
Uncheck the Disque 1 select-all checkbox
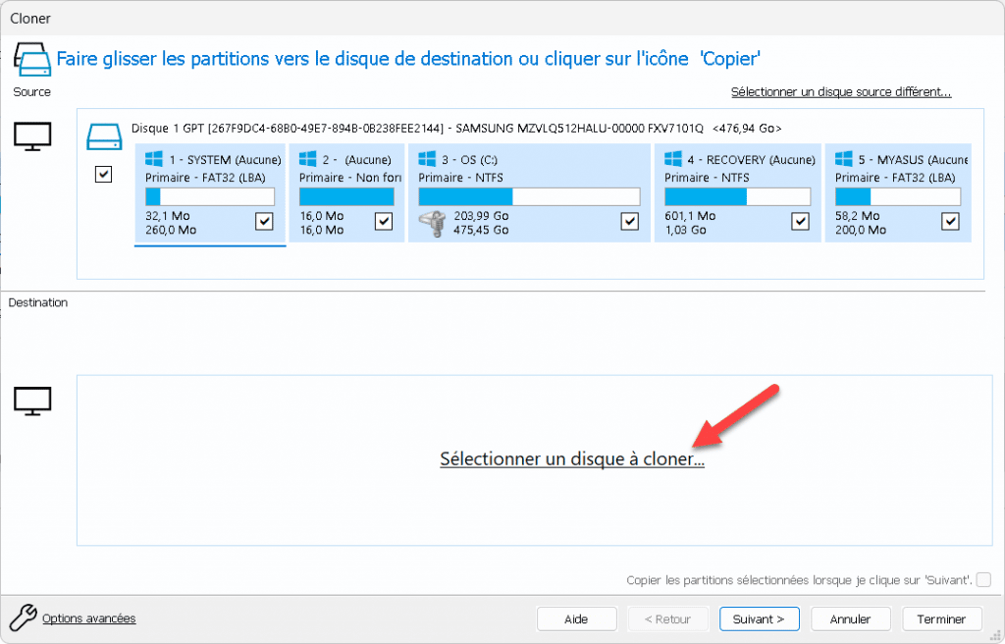tap(103, 174)
